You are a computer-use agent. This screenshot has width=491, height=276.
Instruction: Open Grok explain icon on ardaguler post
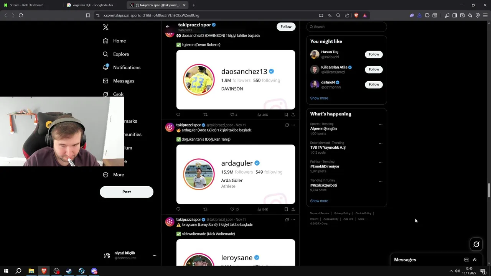(287, 125)
